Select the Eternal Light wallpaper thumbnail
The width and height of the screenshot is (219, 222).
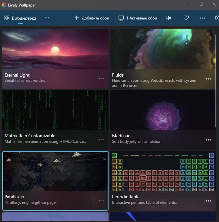pos(55,49)
